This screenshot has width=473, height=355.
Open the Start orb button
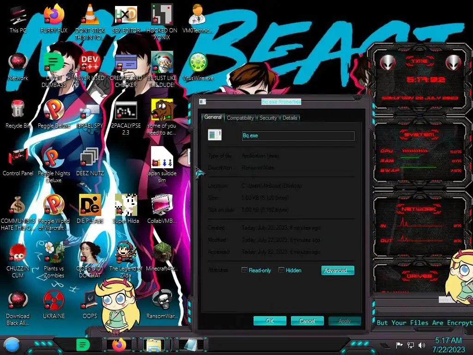click(x=12, y=345)
